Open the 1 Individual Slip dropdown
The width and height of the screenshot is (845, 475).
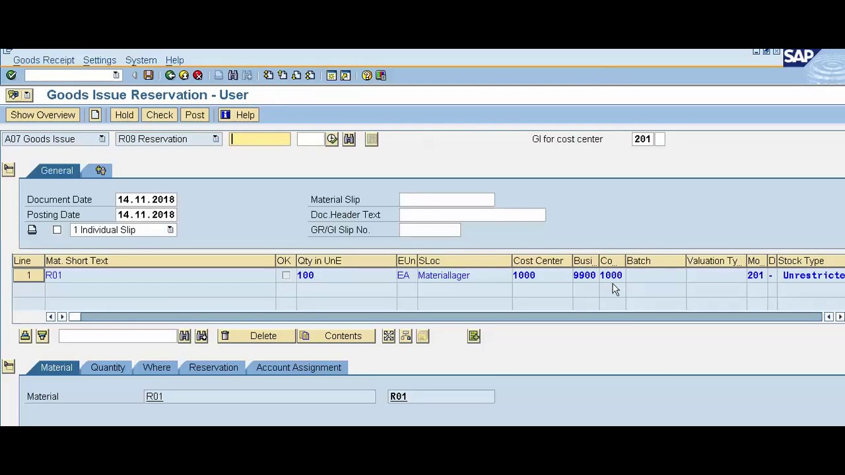[170, 230]
